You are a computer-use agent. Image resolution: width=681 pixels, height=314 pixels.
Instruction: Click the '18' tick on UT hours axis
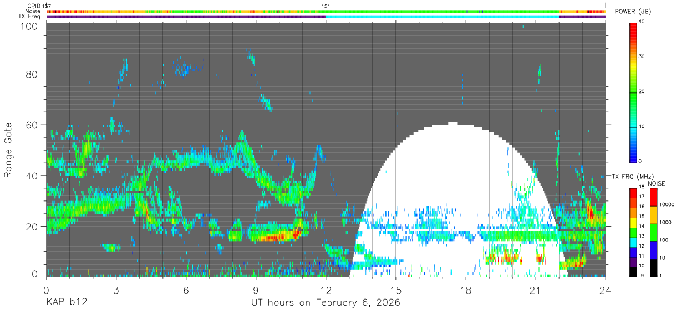[x=466, y=290]
